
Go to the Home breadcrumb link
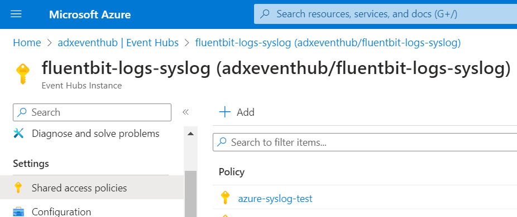click(x=27, y=43)
